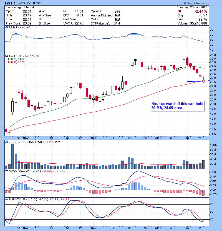Click the Options value yes
222x231 pixels.
(117, 11)
